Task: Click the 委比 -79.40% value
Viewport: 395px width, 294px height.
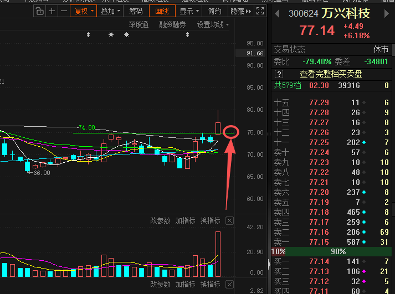Action: [317, 61]
